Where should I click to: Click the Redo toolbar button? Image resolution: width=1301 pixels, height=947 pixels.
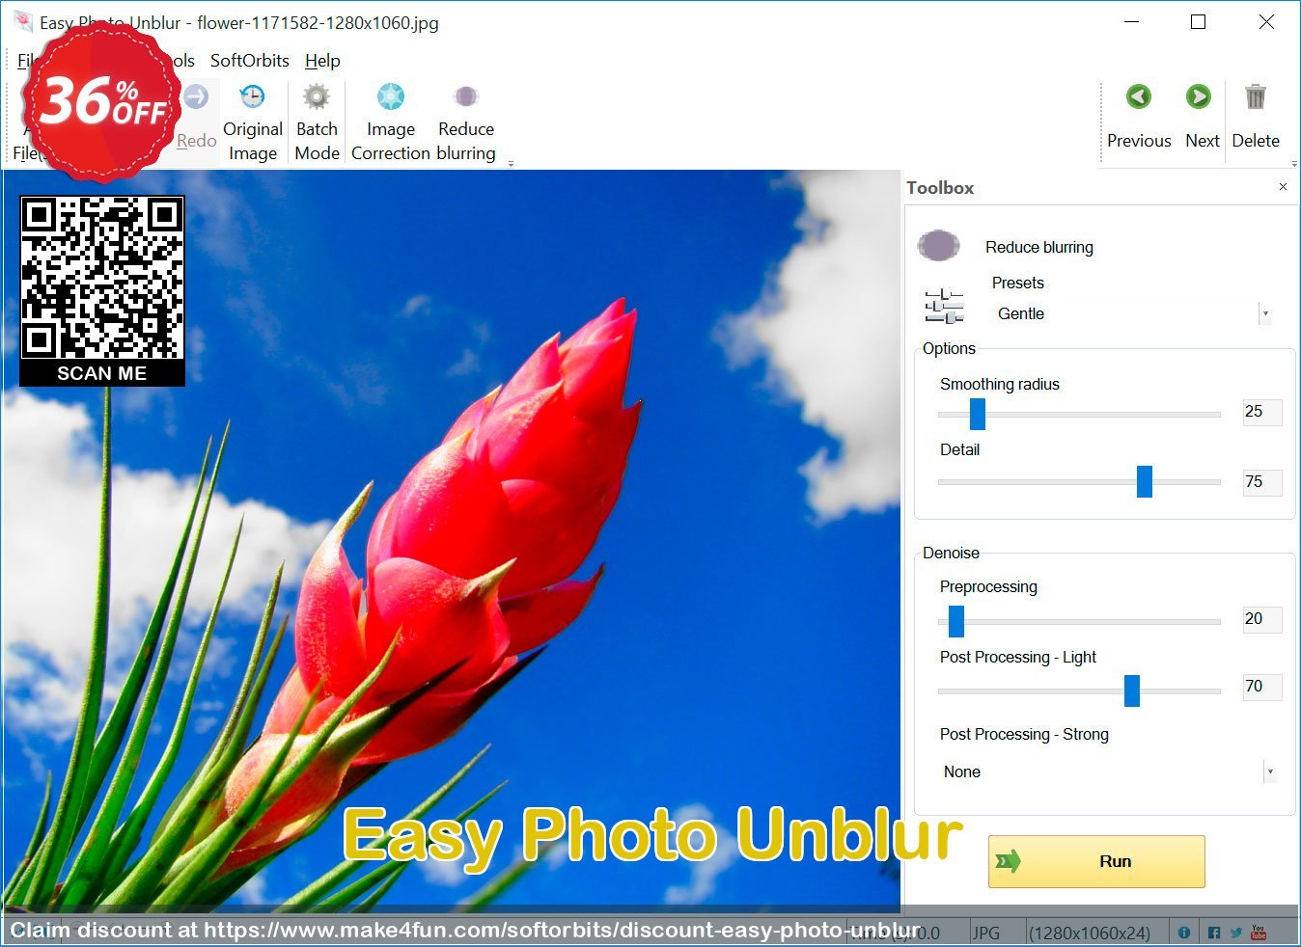(x=197, y=120)
